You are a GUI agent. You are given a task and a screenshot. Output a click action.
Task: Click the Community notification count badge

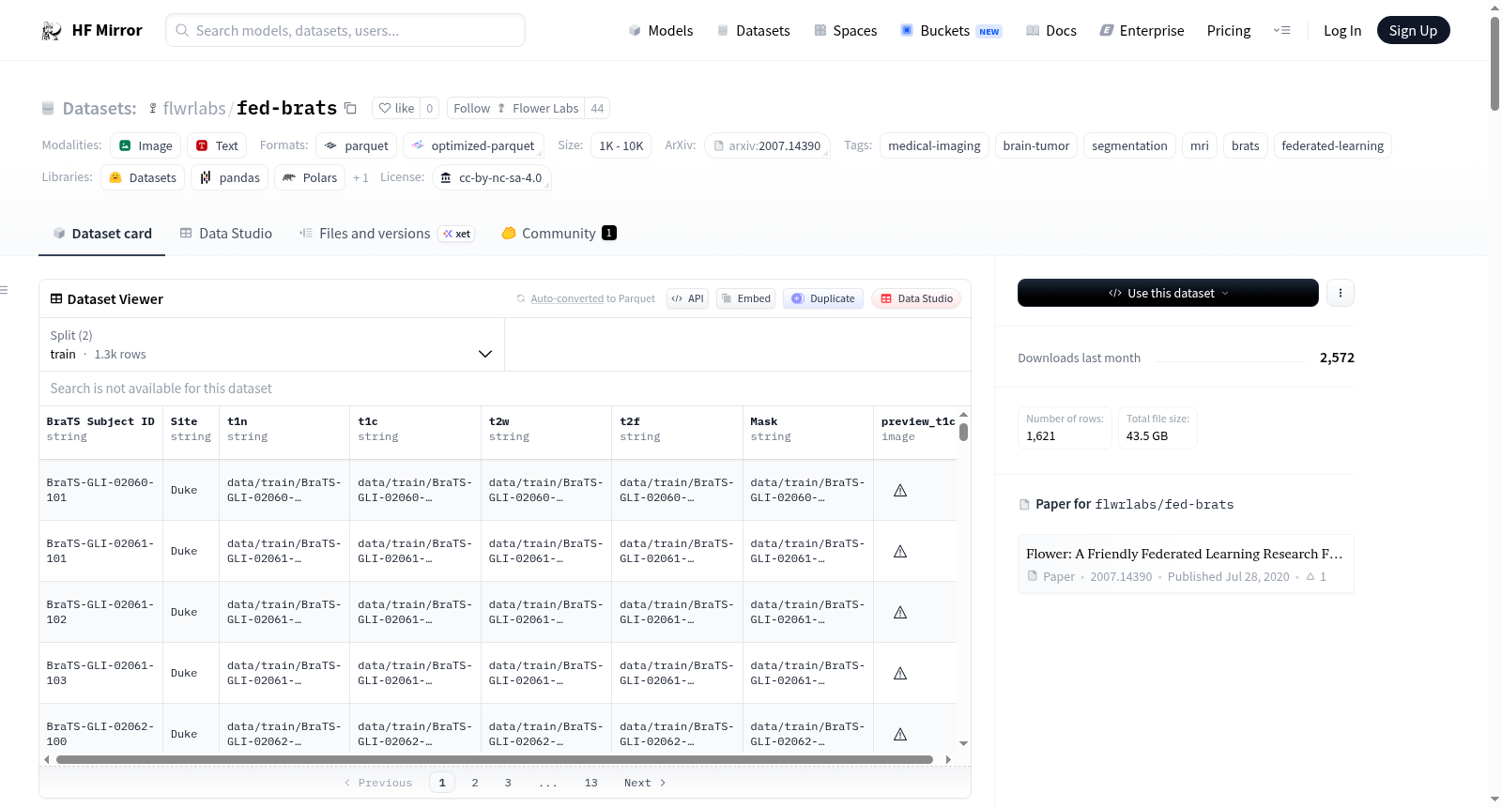(609, 233)
